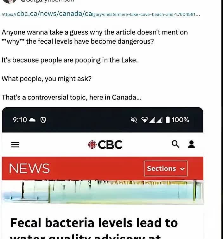Tap the cellular signal bars icon
Viewport: 223px width, 239px height.
[156, 120]
